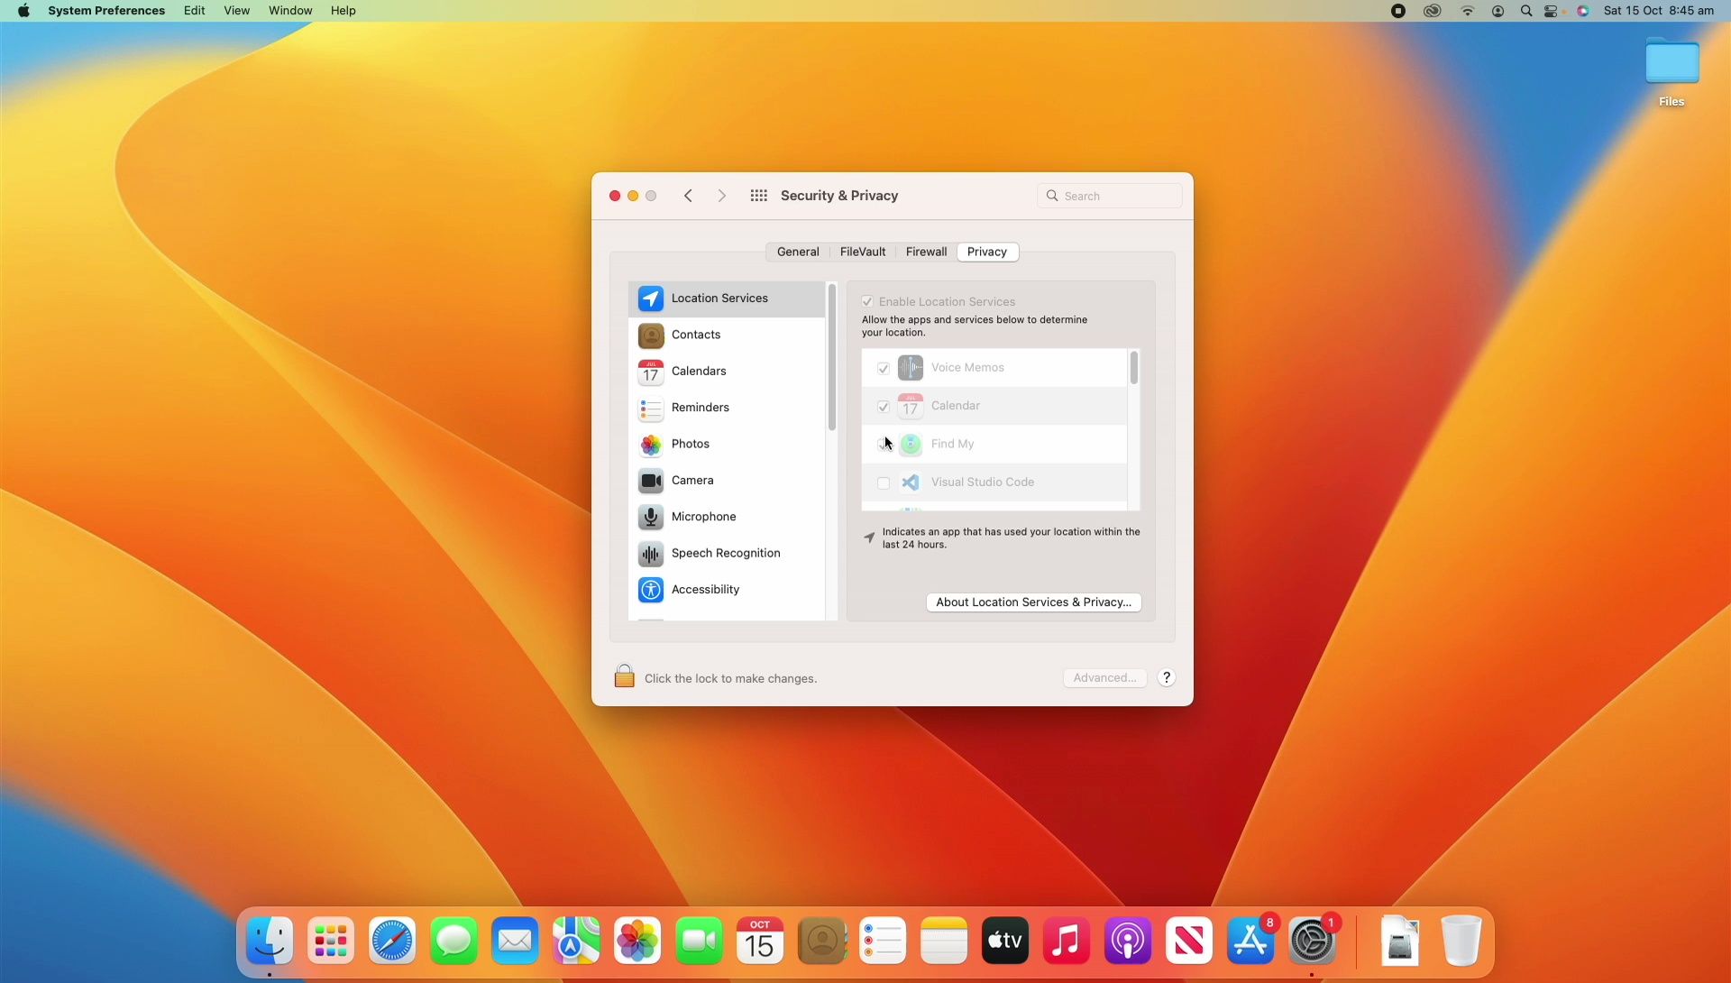The width and height of the screenshot is (1731, 983).
Task: Click the Search field in preferences
Action: click(1110, 196)
